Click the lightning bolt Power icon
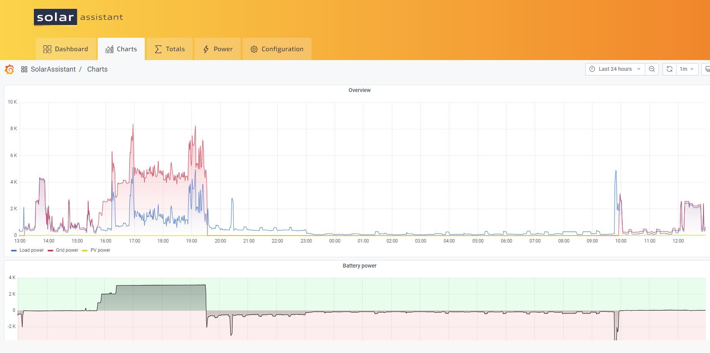The height and width of the screenshot is (353, 710). [x=206, y=49]
